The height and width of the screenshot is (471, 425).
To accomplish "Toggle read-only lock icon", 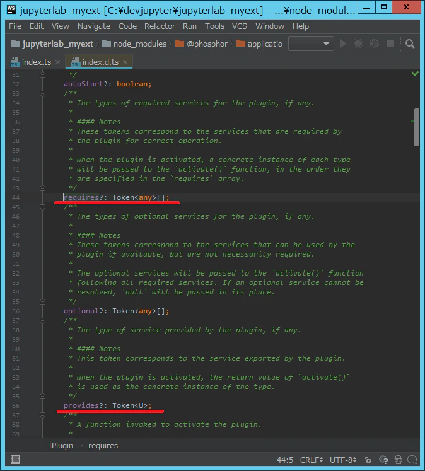I will [x=368, y=460].
